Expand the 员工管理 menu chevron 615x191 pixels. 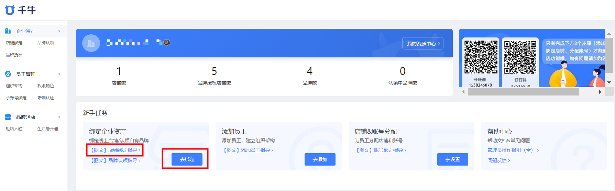click(59, 74)
